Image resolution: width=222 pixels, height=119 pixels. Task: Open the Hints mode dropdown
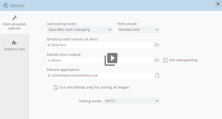[139, 30]
